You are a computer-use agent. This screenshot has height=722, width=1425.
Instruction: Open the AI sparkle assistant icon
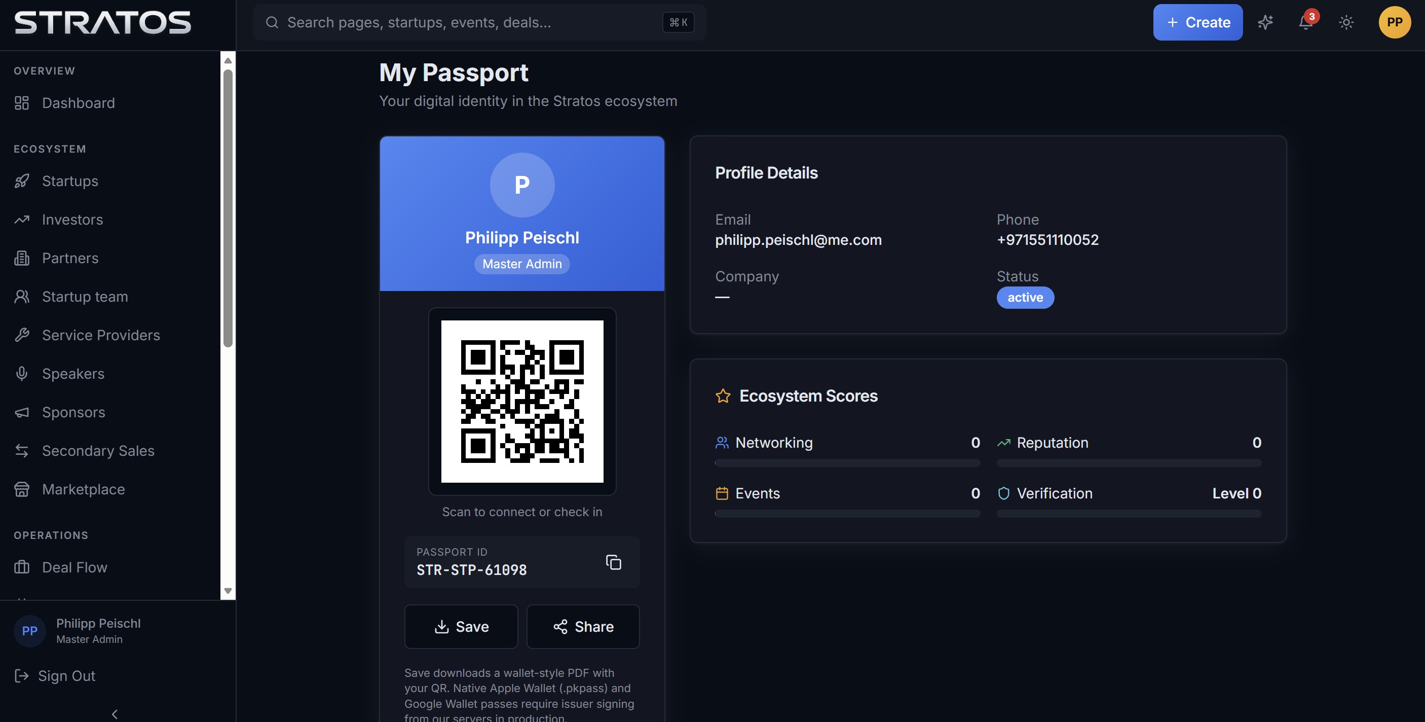pyautogui.click(x=1265, y=22)
